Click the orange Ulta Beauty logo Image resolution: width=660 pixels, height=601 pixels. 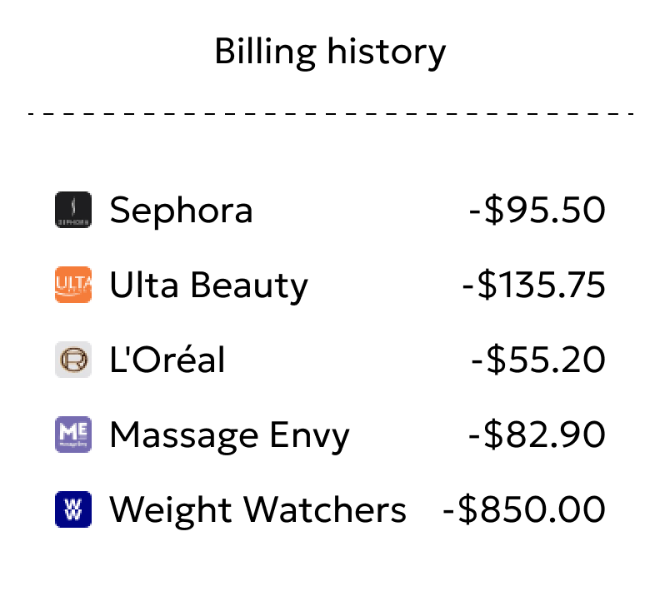(x=72, y=285)
